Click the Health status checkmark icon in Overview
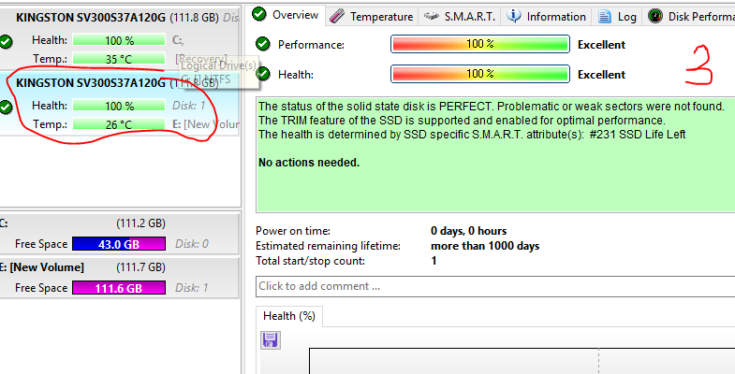 263,74
